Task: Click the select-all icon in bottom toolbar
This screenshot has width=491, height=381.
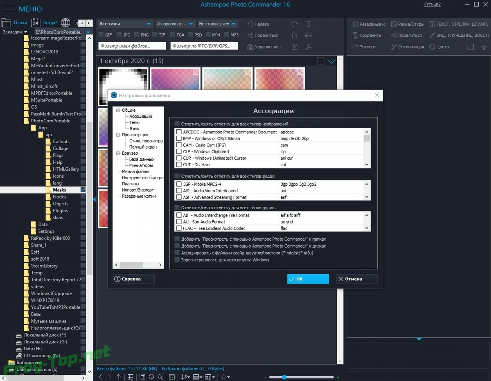Action: (x=142, y=377)
